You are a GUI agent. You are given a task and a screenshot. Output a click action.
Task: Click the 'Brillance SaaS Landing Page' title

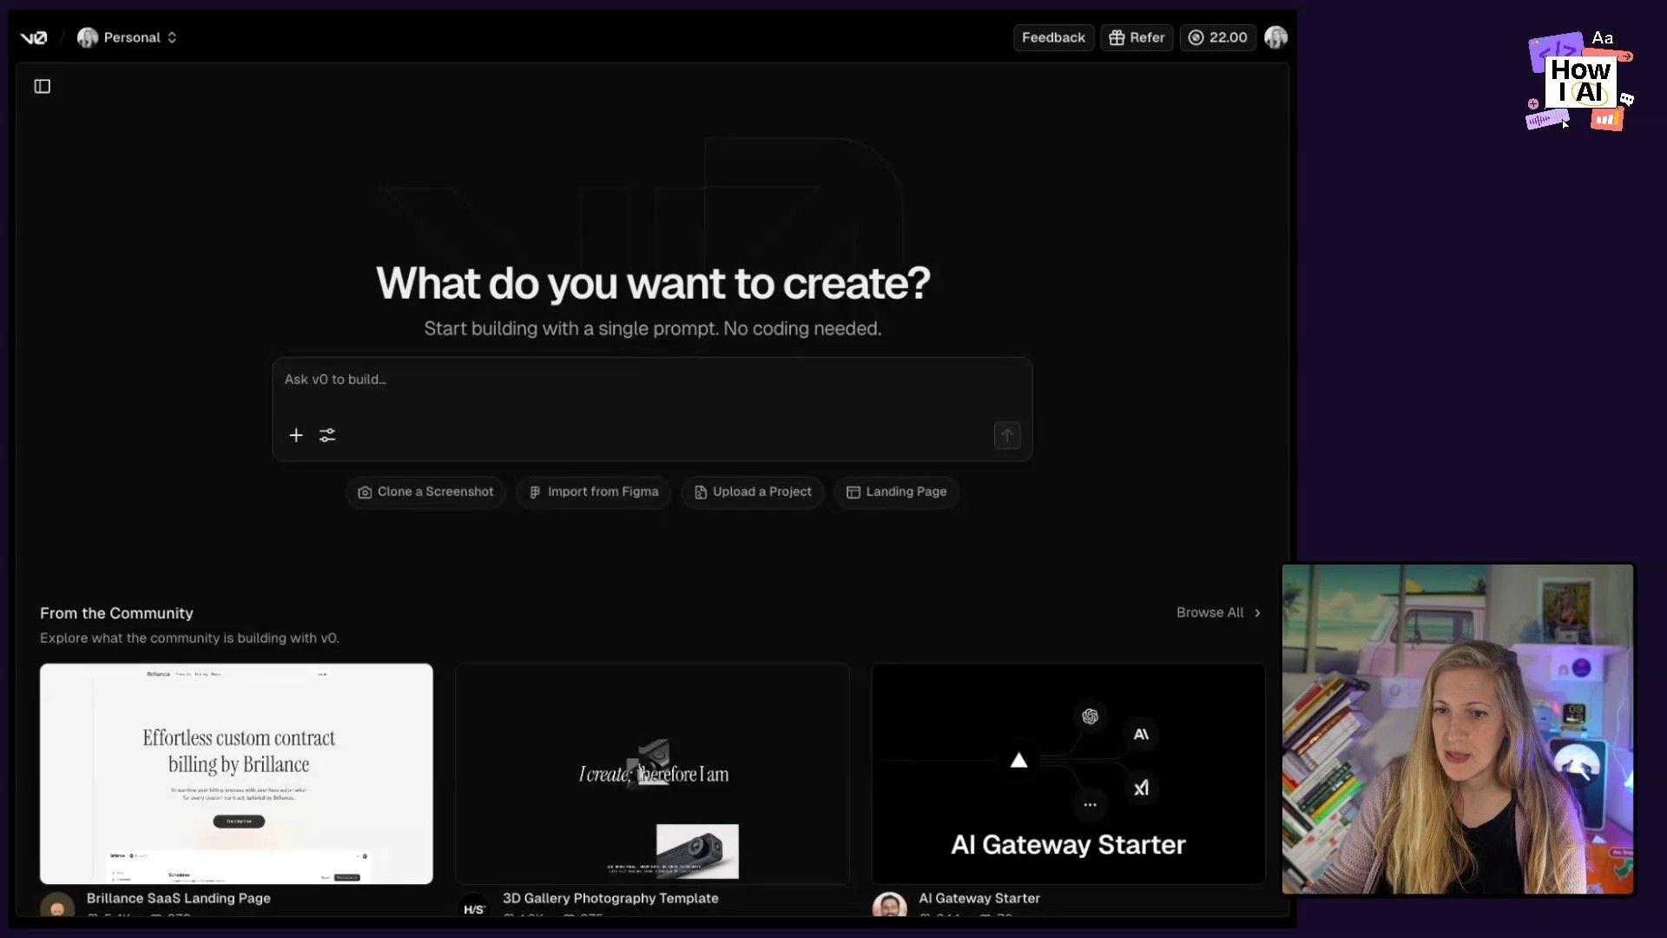pos(179,898)
